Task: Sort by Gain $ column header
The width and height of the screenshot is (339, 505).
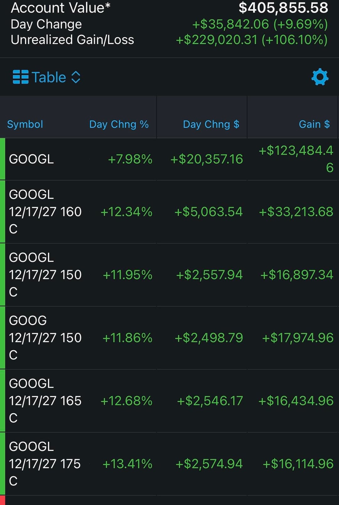Action: pyautogui.click(x=314, y=124)
